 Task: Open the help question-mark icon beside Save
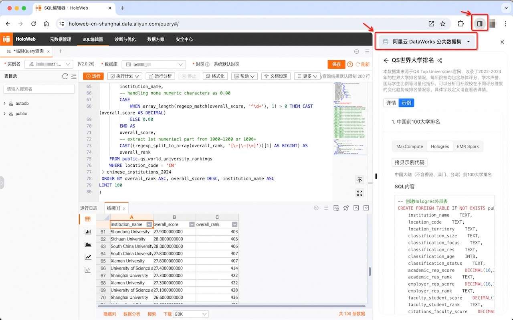coord(350,64)
